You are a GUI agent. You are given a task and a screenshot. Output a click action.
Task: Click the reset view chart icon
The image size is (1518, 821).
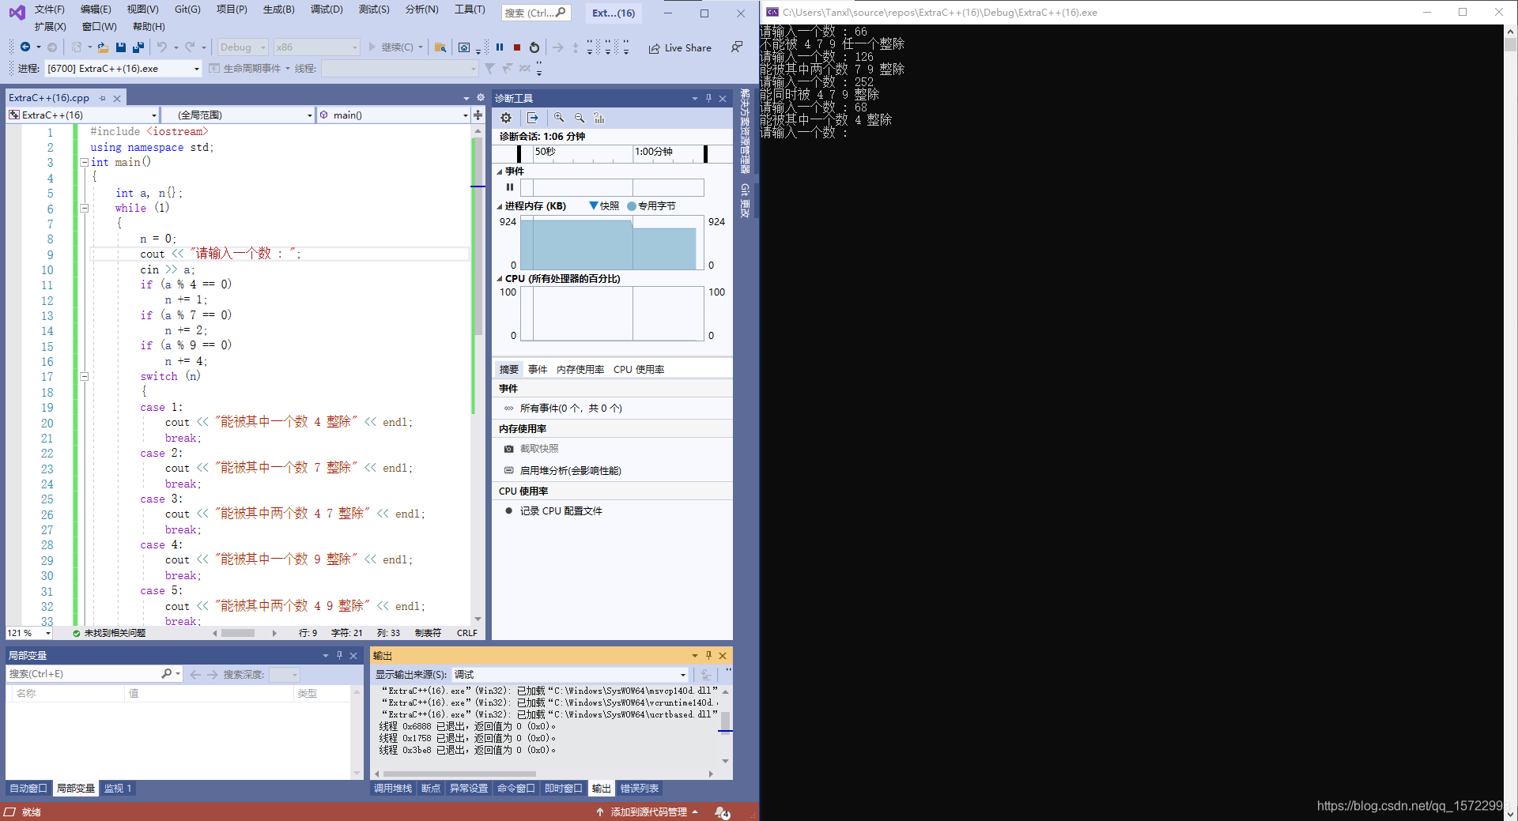599,118
